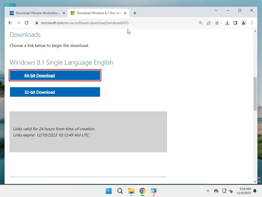Click the Windows 8.1 Single Language English heading
This screenshot has height=197, width=262.
61,63
